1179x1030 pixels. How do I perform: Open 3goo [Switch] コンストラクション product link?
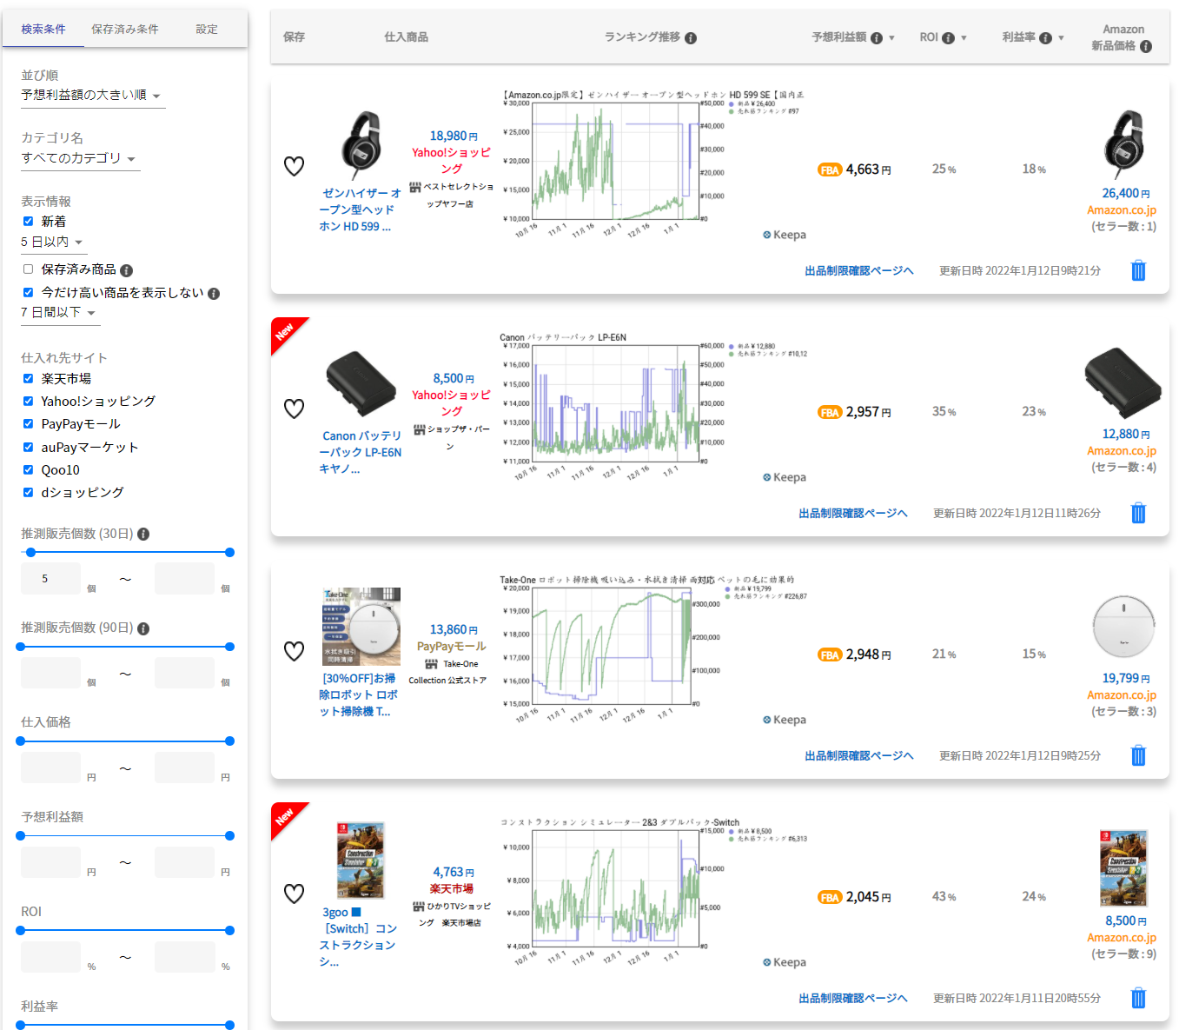coord(359,937)
